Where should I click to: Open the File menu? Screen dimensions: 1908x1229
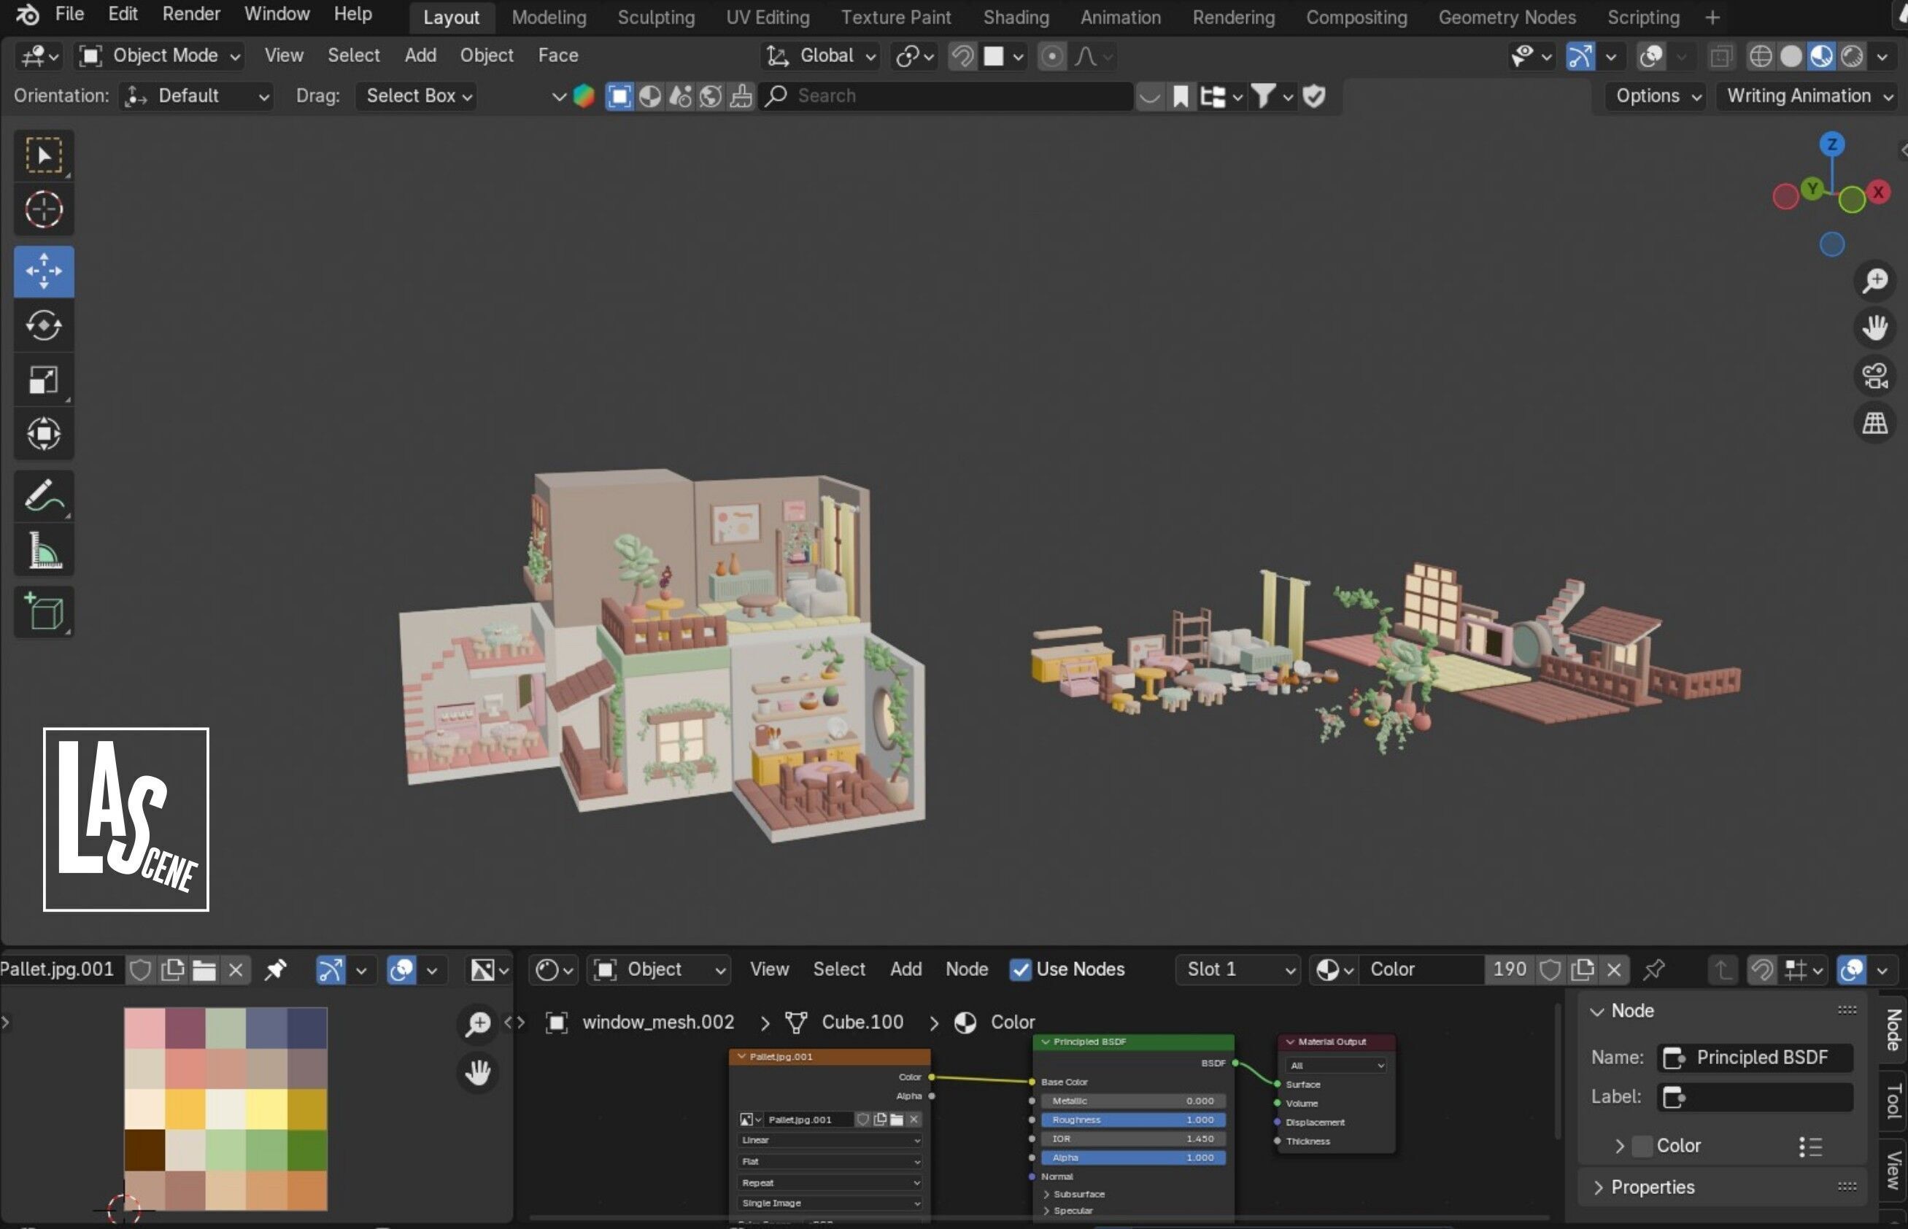pyautogui.click(x=69, y=15)
